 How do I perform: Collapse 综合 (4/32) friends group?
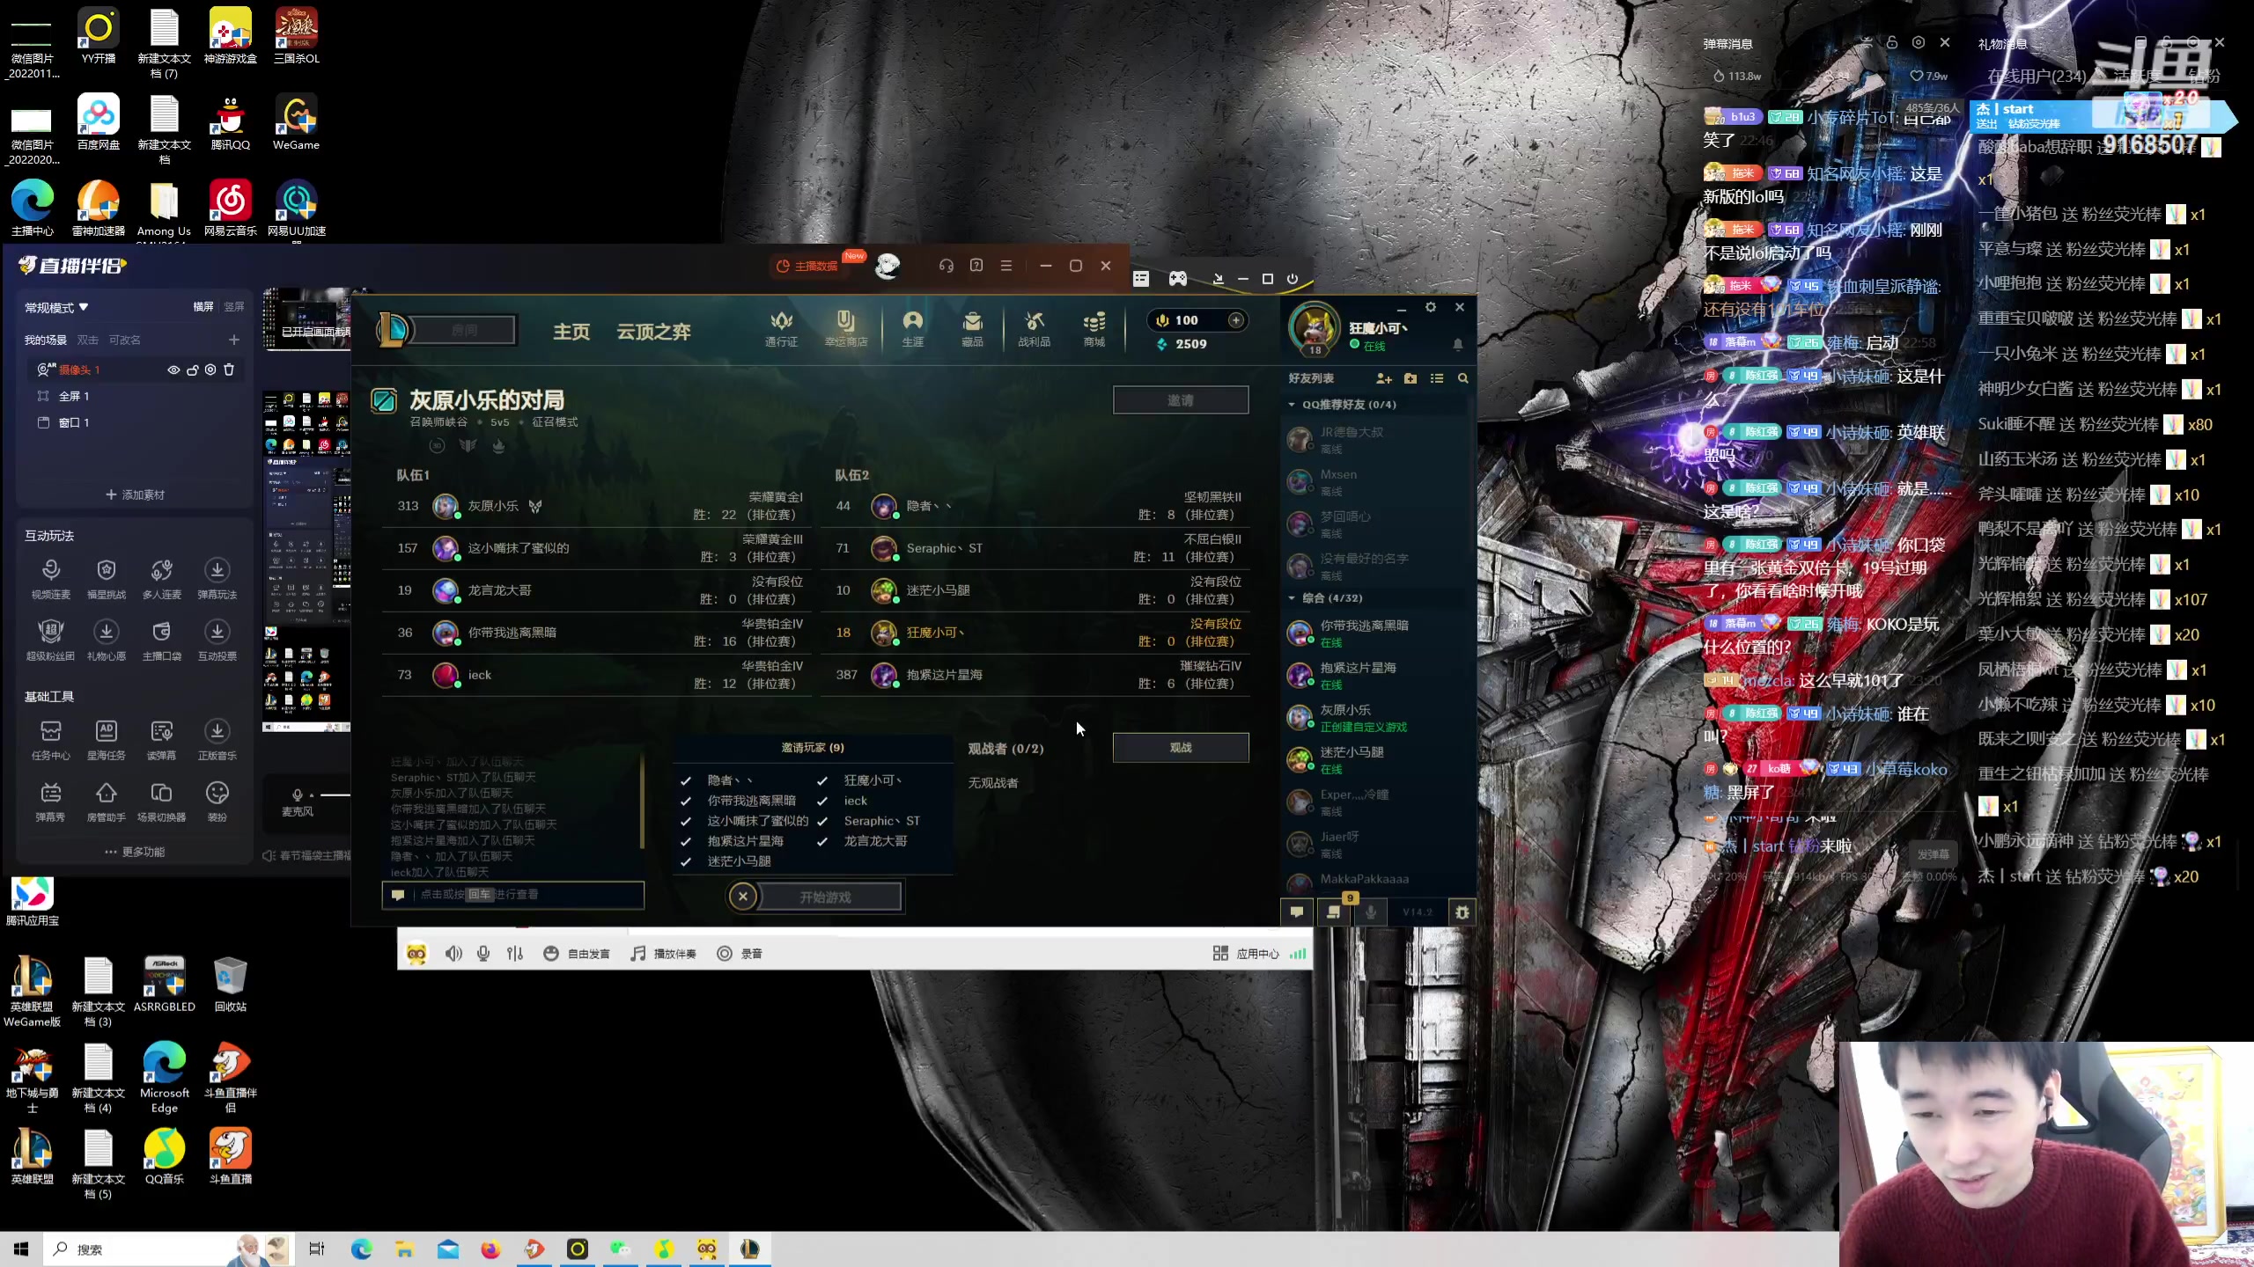coord(1292,598)
